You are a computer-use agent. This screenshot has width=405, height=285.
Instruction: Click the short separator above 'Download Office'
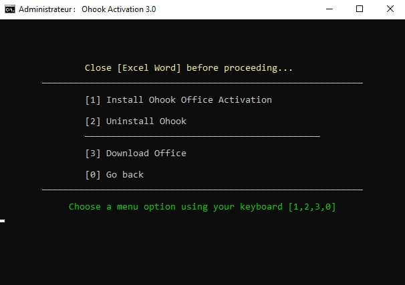click(x=202, y=136)
